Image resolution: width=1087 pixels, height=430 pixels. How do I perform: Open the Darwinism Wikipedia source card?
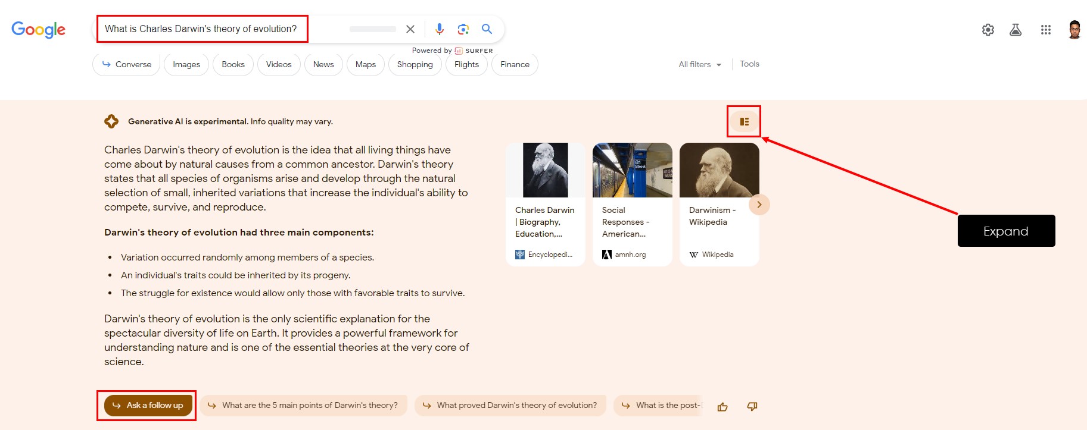click(x=719, y=205)
